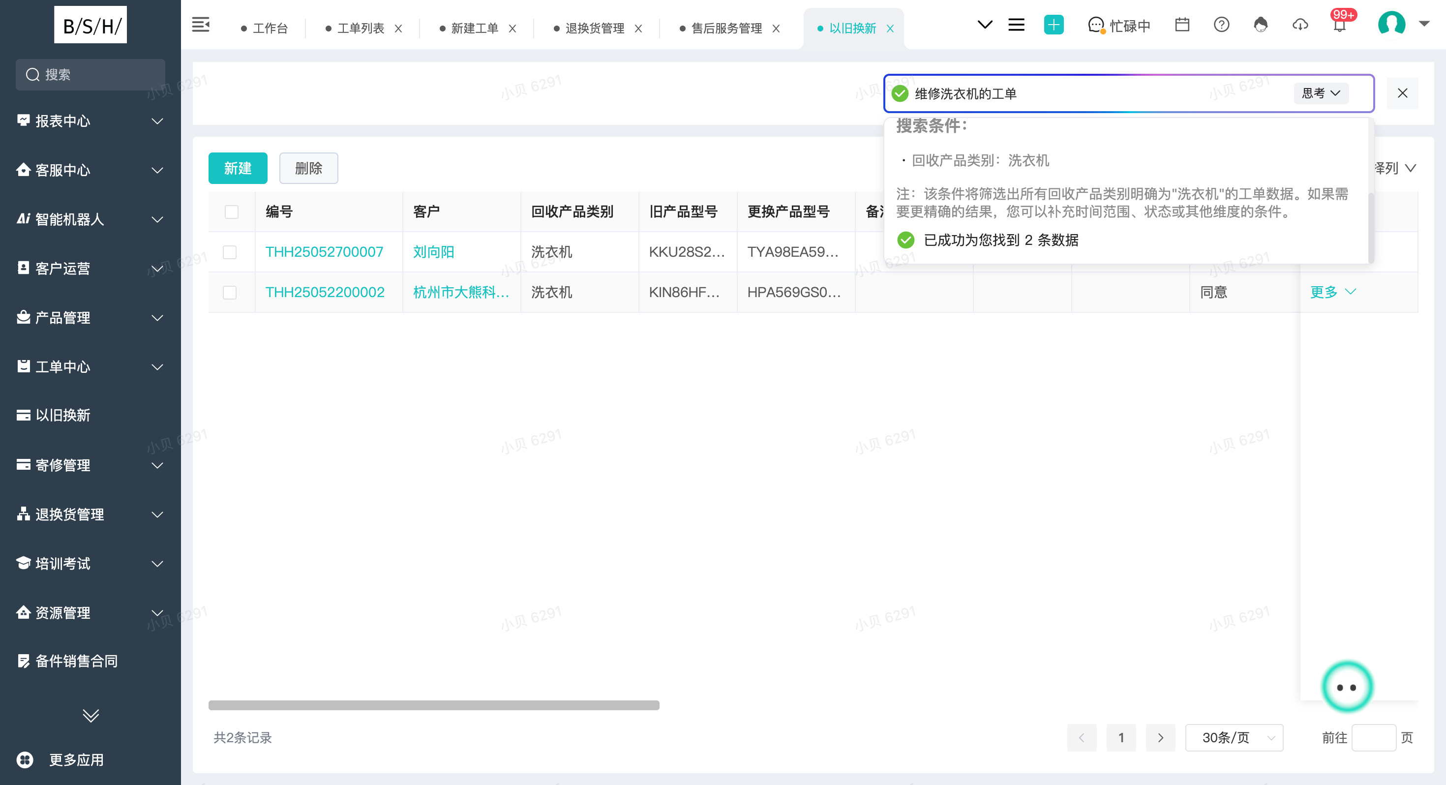Click the 寄修管理 sidebar icon
The image size is (1446, 785).
[23, 464]
